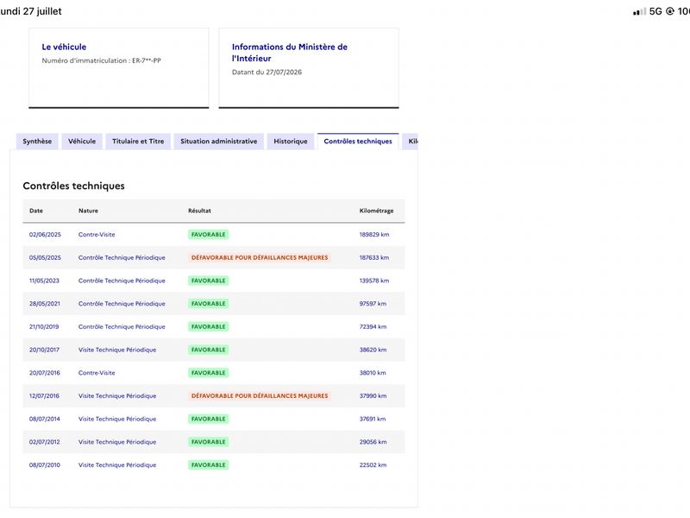This screenshot has width=690, height=518.
Task: Click the 38620 km value
Action: click(x=373, y=350)
